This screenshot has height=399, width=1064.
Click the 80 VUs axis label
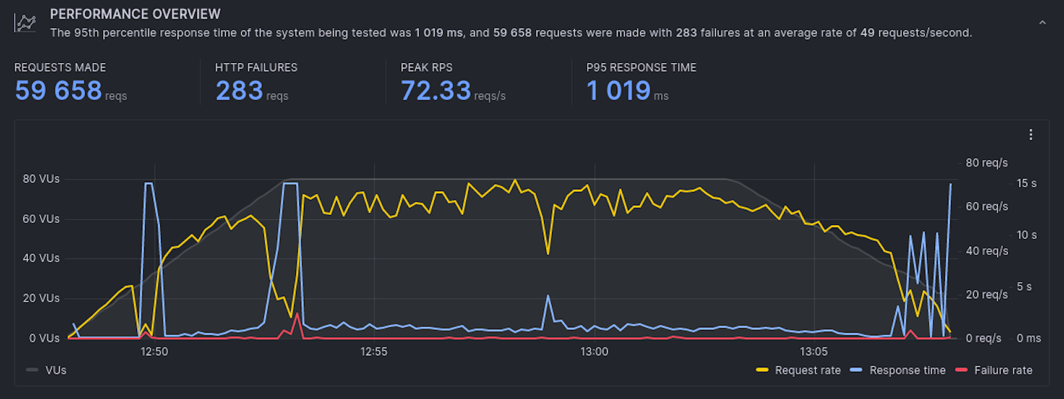coord(41,179)
